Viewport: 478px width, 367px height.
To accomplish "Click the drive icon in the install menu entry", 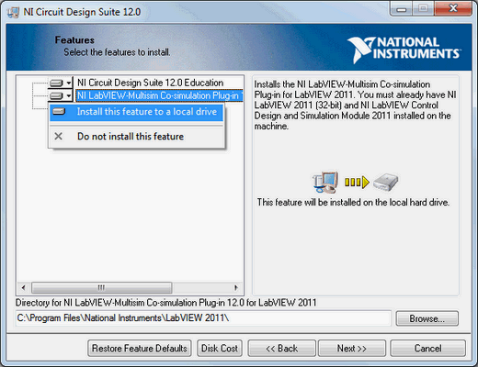I will 59,112.
